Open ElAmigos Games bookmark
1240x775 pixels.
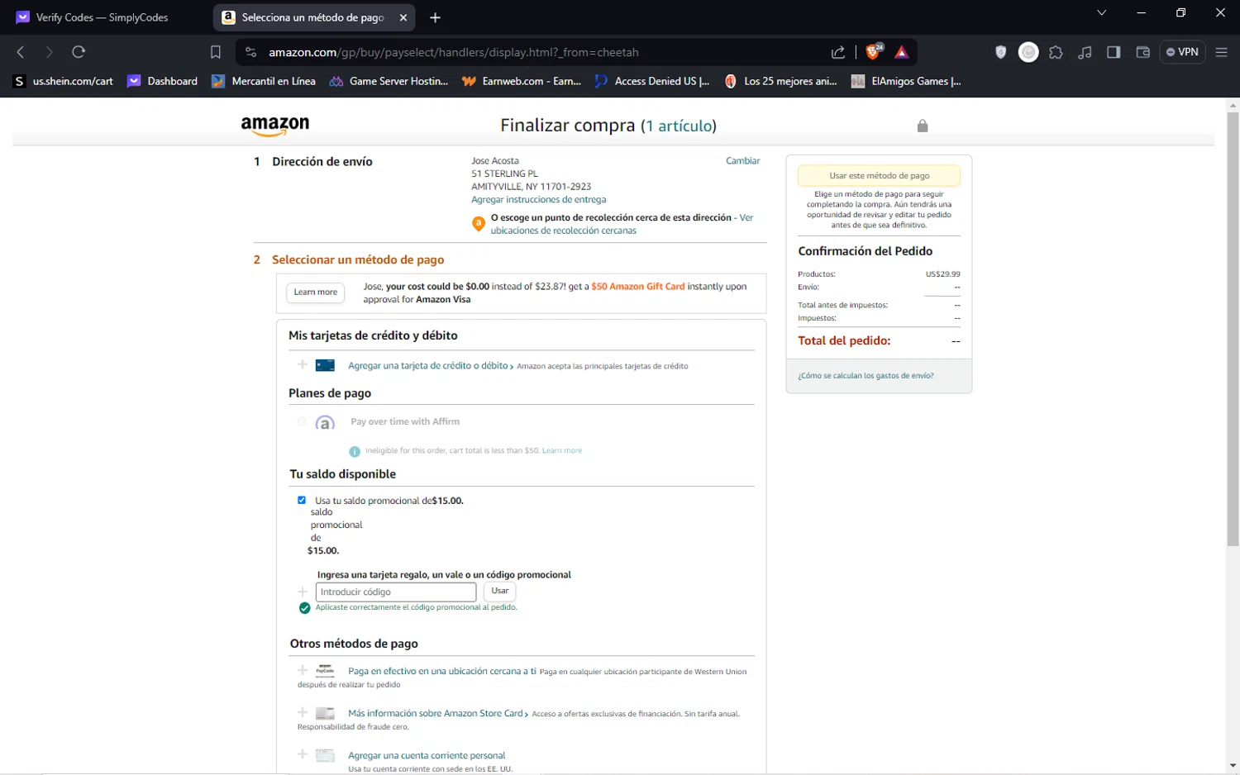tap(906, 81)
